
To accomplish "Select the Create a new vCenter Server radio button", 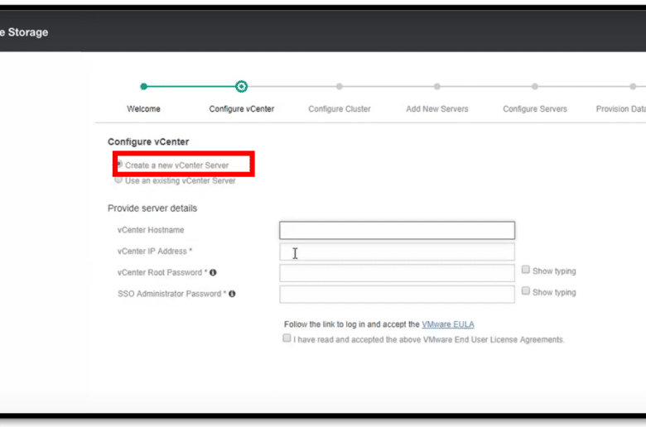I will (120, 165).
